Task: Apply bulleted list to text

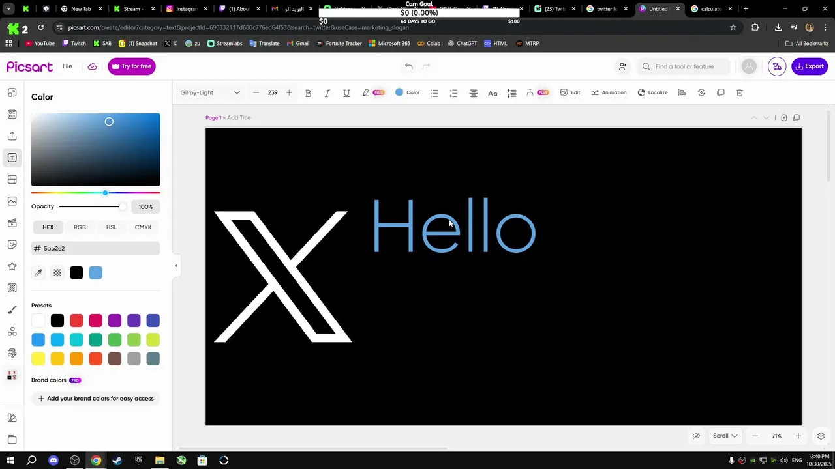Action: pos(434,93)
